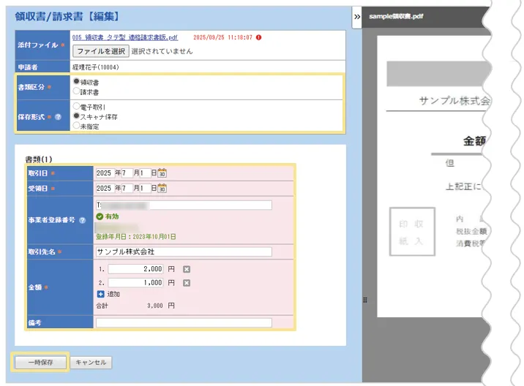The width and height of the screenshot is (524, 386).
Task: Choose 電子取引 as the storage format
Action: [77, 107]
